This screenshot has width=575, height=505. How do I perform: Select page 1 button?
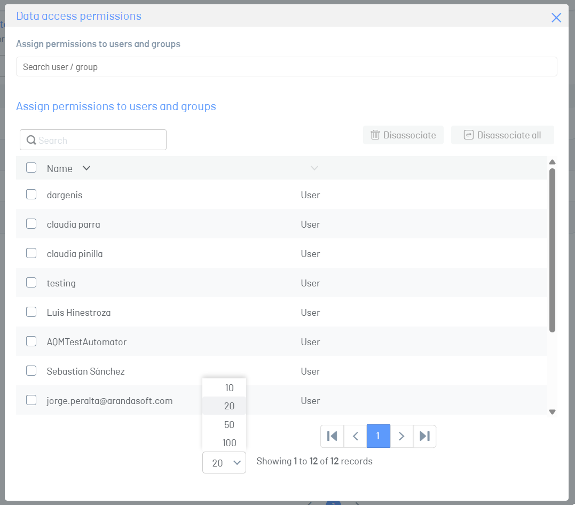379,436
